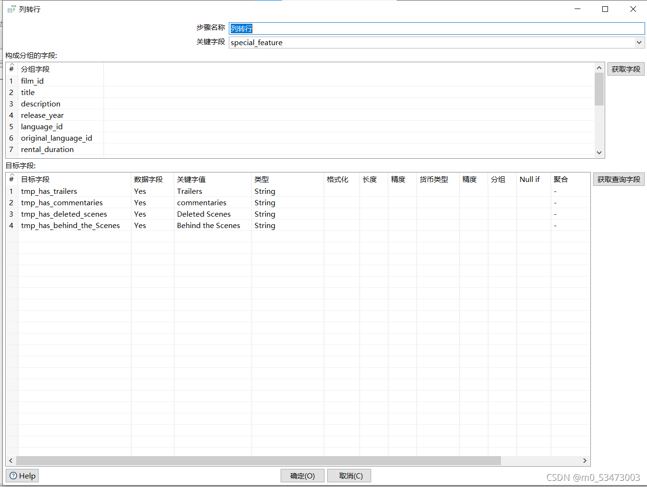Click the dialog title bar icon
Screen dimensions: 647x487
tap(11, 9)
